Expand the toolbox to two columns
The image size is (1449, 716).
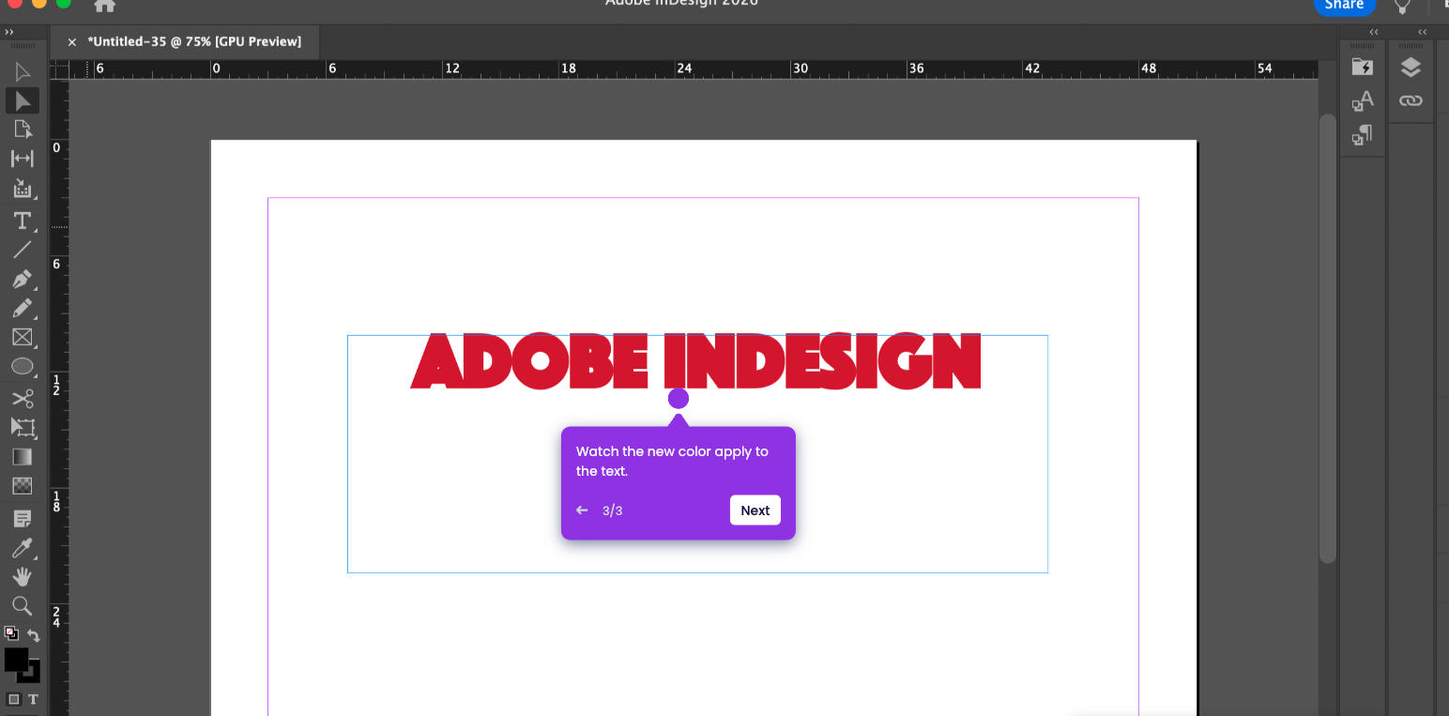click(x=9, y=32)
